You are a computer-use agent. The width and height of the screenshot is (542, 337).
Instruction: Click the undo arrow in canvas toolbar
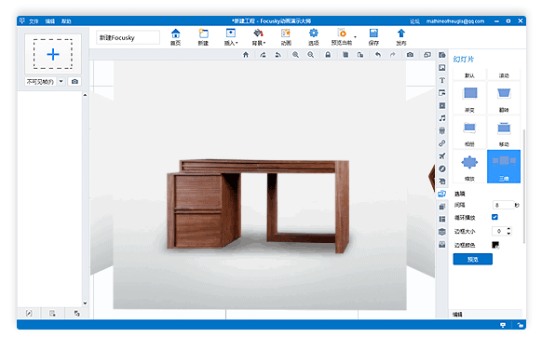point(378,55)
